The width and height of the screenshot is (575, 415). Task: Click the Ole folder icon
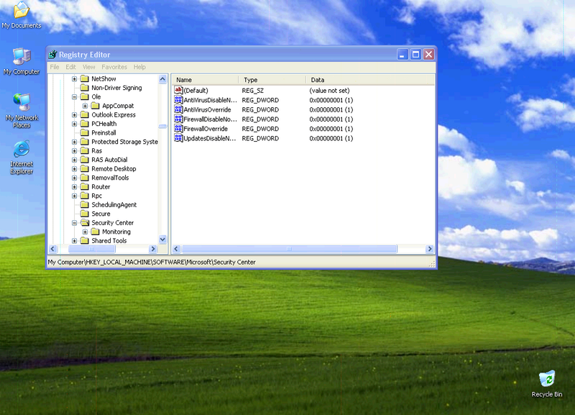(x=85, y=96)
